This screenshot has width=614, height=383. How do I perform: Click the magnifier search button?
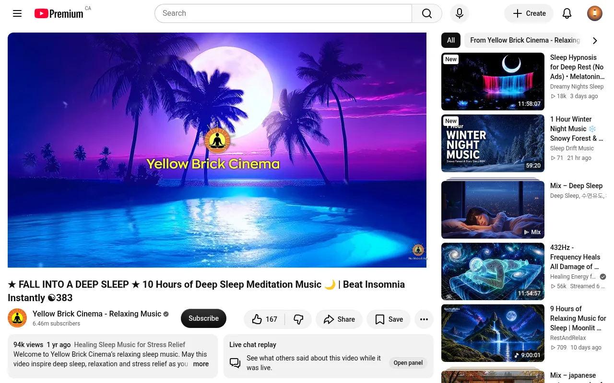click(427, 13)
